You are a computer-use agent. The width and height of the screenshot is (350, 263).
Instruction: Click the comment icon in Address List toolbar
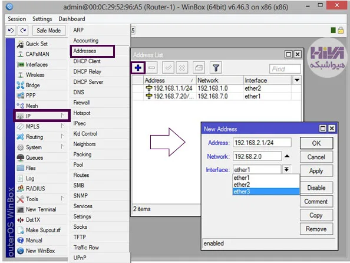[199, 68]
